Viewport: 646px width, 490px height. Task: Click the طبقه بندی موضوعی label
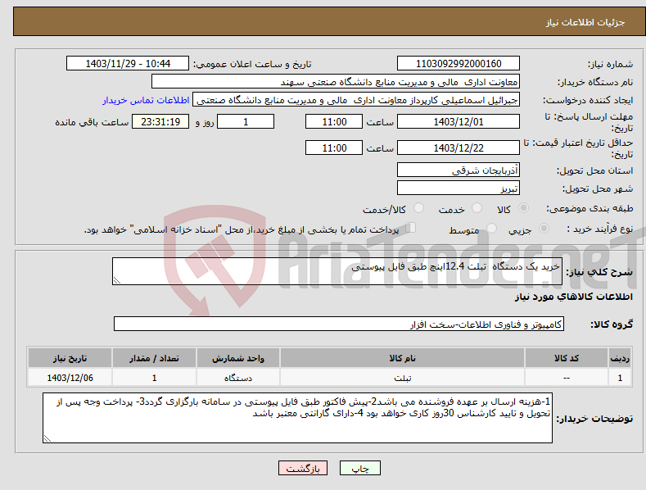click(x=590, y=209)
